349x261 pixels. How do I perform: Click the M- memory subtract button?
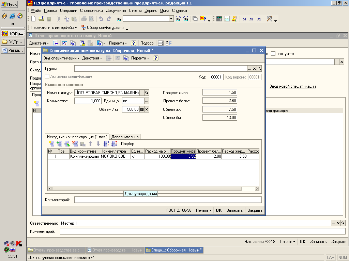pyautogui.click(x=260, y=19)
